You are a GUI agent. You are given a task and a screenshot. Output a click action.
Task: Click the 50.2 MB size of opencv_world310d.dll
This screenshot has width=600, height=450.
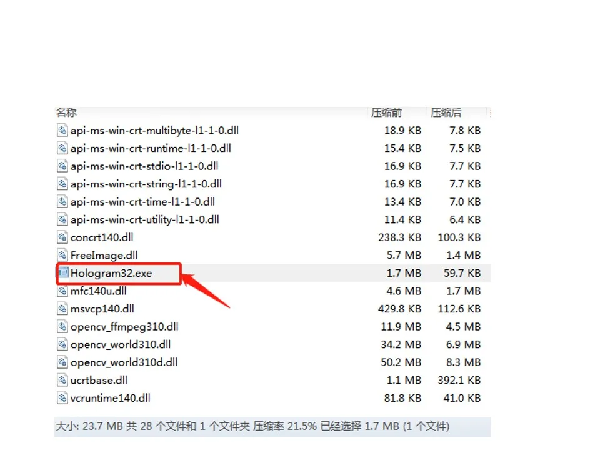coord(401,362)
